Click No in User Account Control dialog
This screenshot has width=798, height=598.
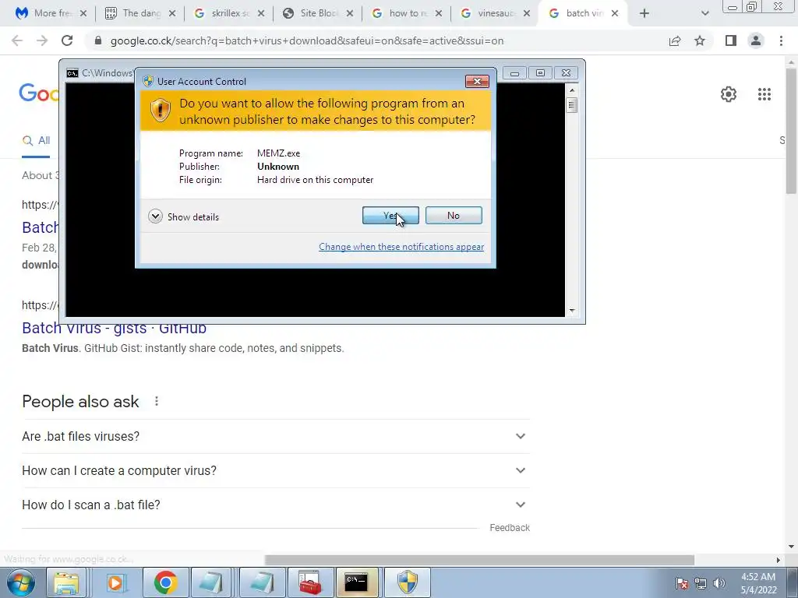pyautogui.click(x=454, y=216)
